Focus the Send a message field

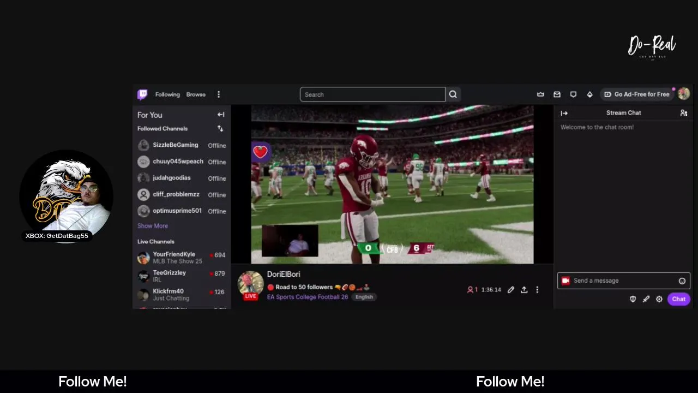(x=624, y=281)
